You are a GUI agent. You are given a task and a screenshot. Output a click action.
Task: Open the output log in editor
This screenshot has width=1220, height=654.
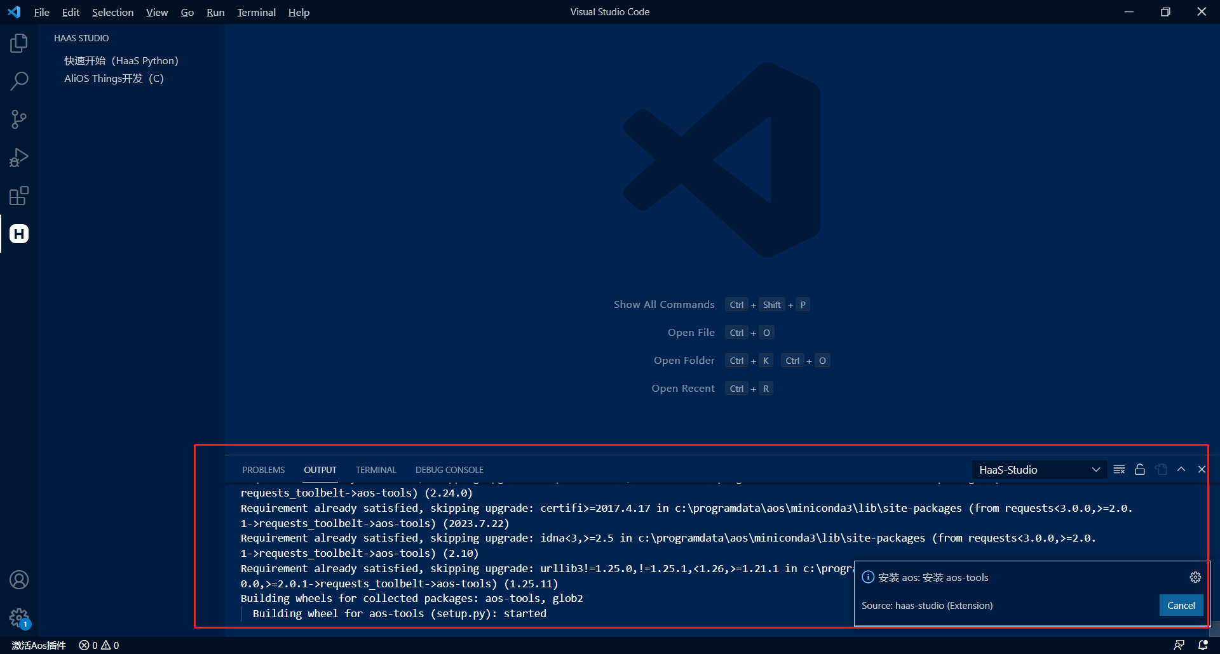[x=1161, y=470]
